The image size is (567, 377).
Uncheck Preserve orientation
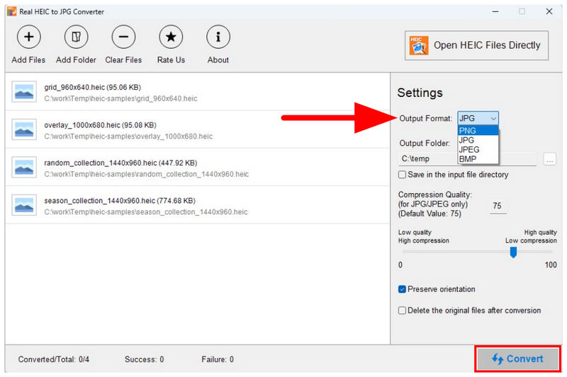click(x=437, y=289)
